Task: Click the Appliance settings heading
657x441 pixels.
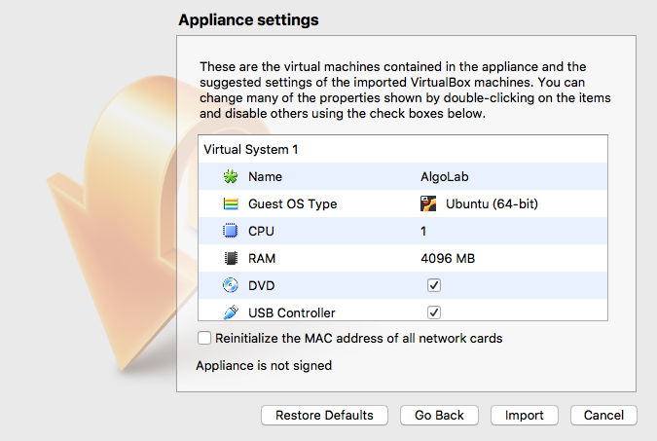Action: click(x=248, y=19)
